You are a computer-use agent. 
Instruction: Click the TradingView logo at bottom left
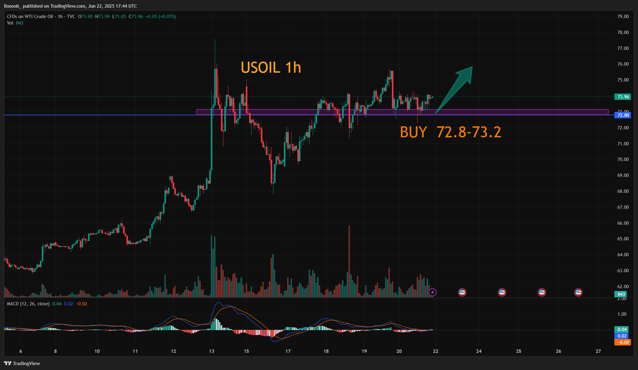tap(22, 363)
